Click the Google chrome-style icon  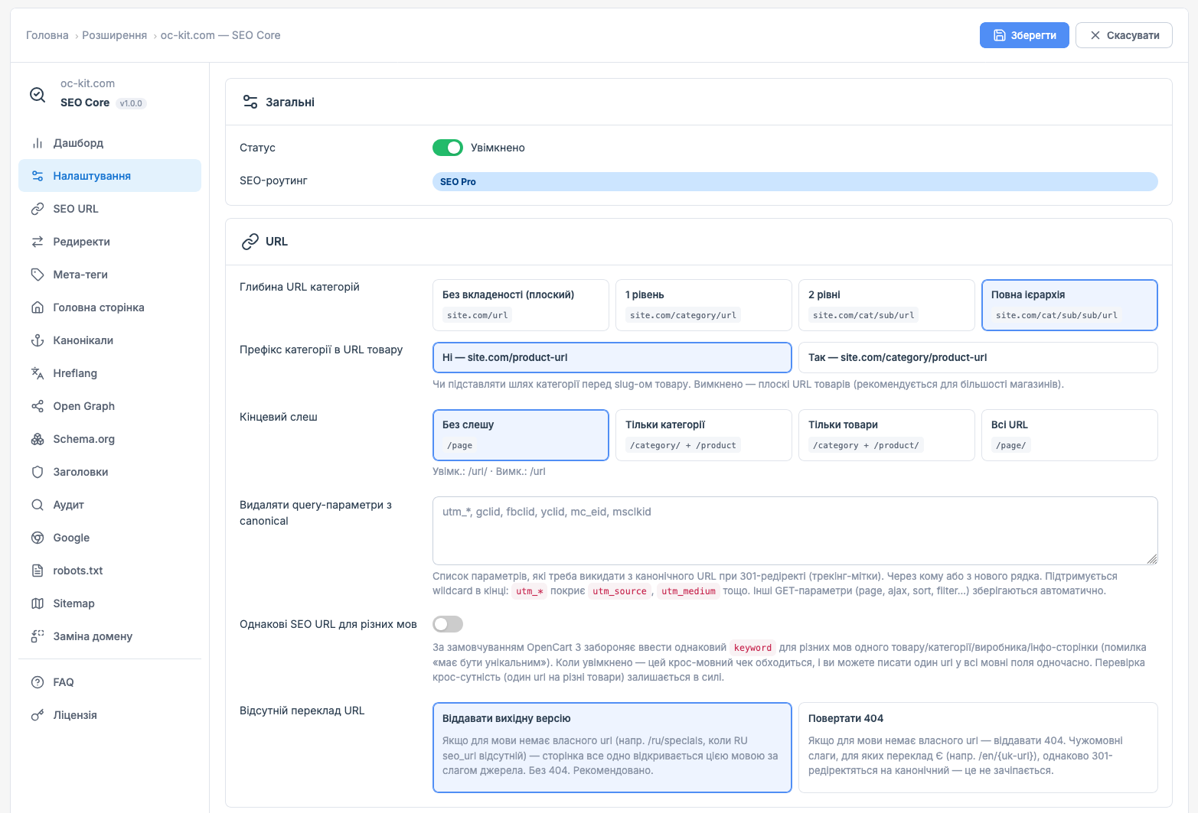point(38,538)
